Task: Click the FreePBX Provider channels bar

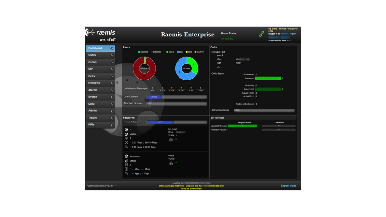Action: [x=279, y=130]
